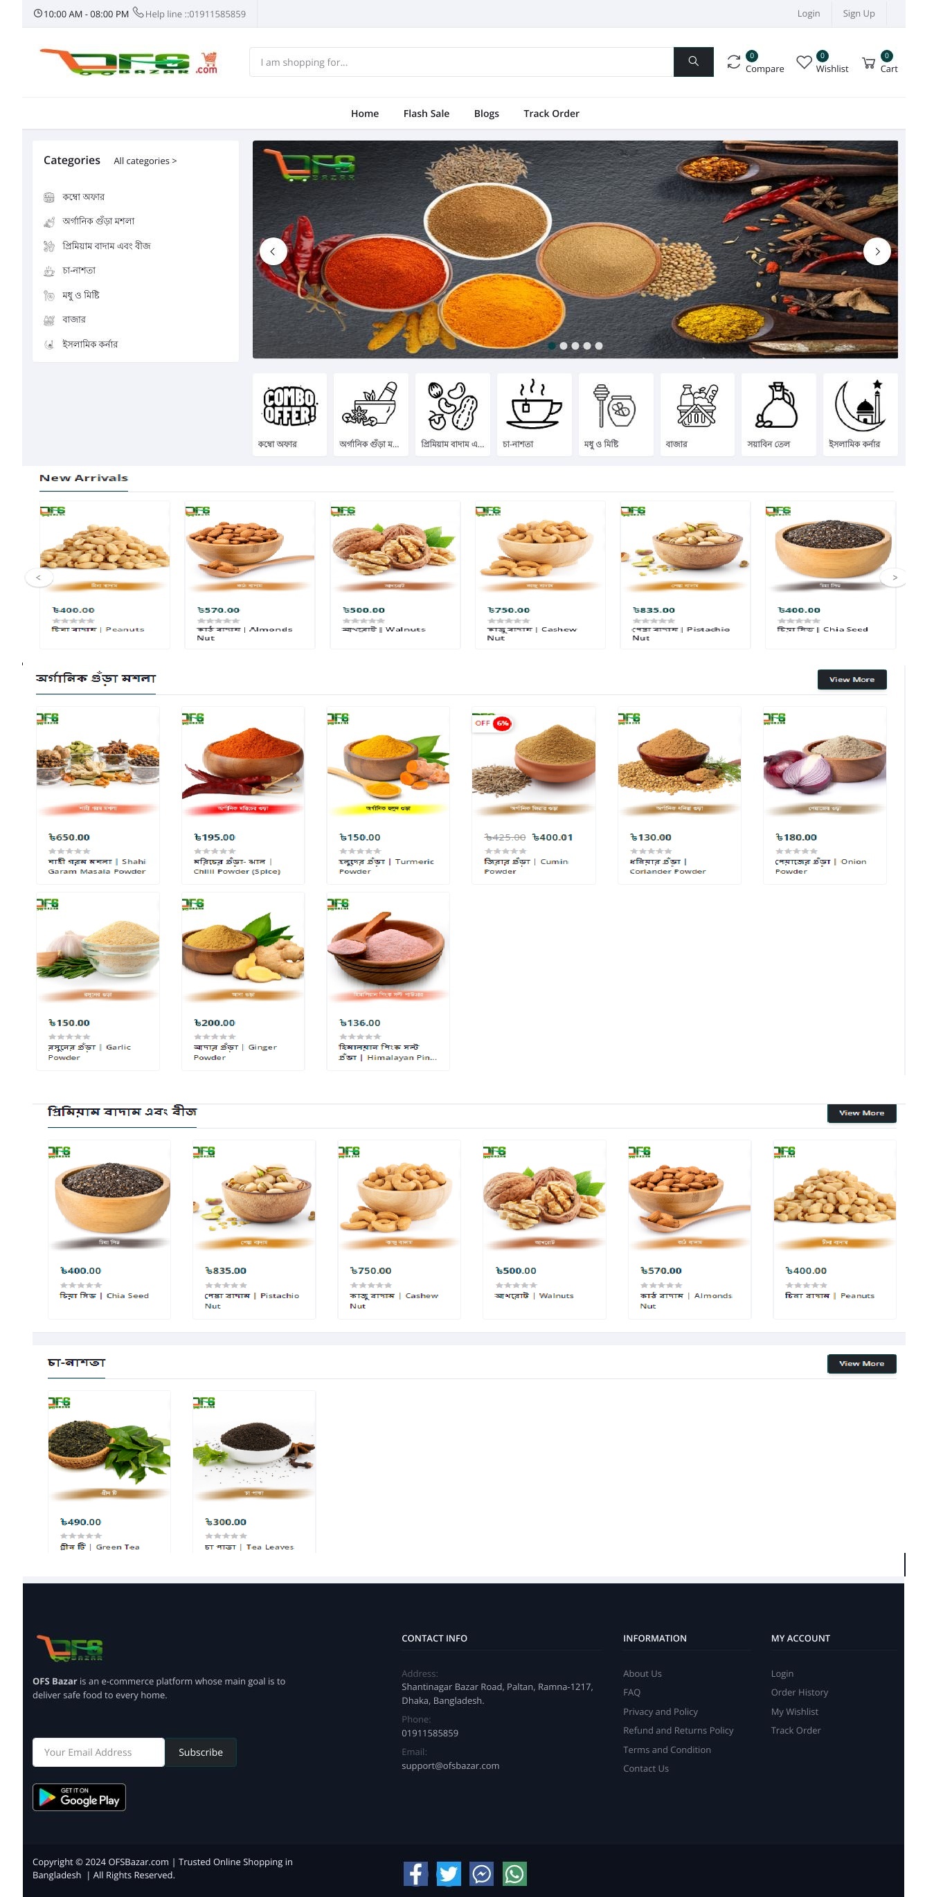The width and height of the screenshot is (925, 1897).
Task: Open the shopping Cart icon
Action: (868, 62)
